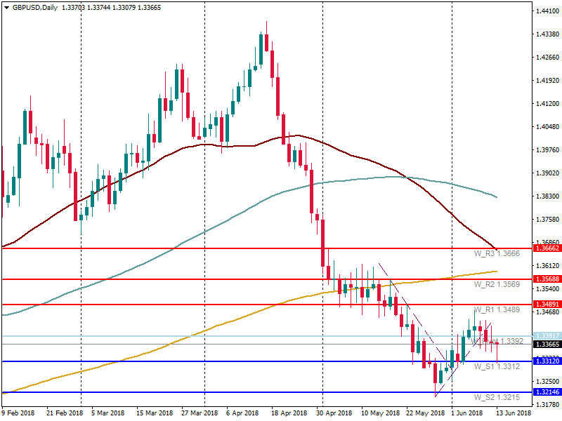The height and width of the screenshot is (421, 562).
Task: Select the W_S1 1.3312 support label
Action: click(495, 366)
